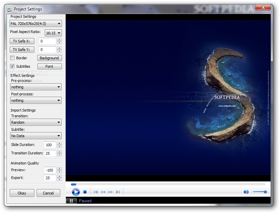The height and width of the screenshot is (213, 280).
Task: Click the Stop button in the player
Action: point(85,192)
